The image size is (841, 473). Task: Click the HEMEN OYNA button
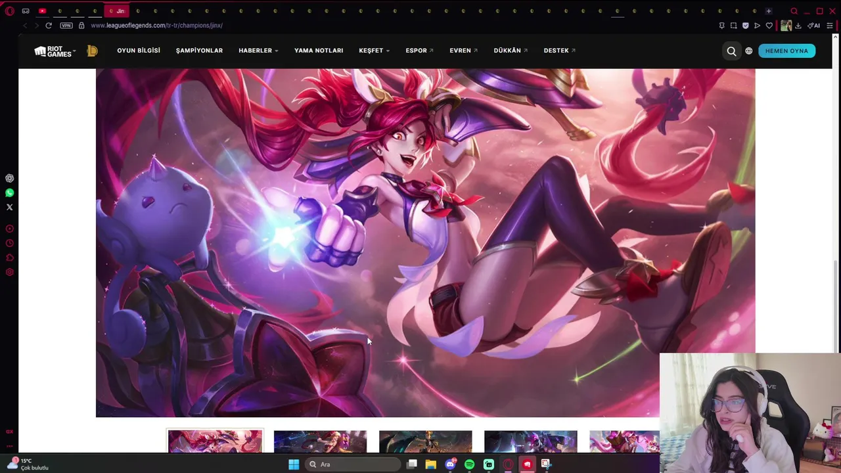(x=786, y=51)
